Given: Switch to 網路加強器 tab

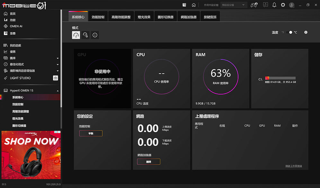Looking at the screenshot, I should coord(189,17).
